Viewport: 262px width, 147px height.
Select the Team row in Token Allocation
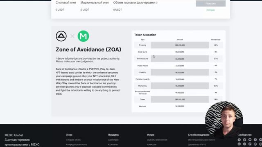pos(178,99)
